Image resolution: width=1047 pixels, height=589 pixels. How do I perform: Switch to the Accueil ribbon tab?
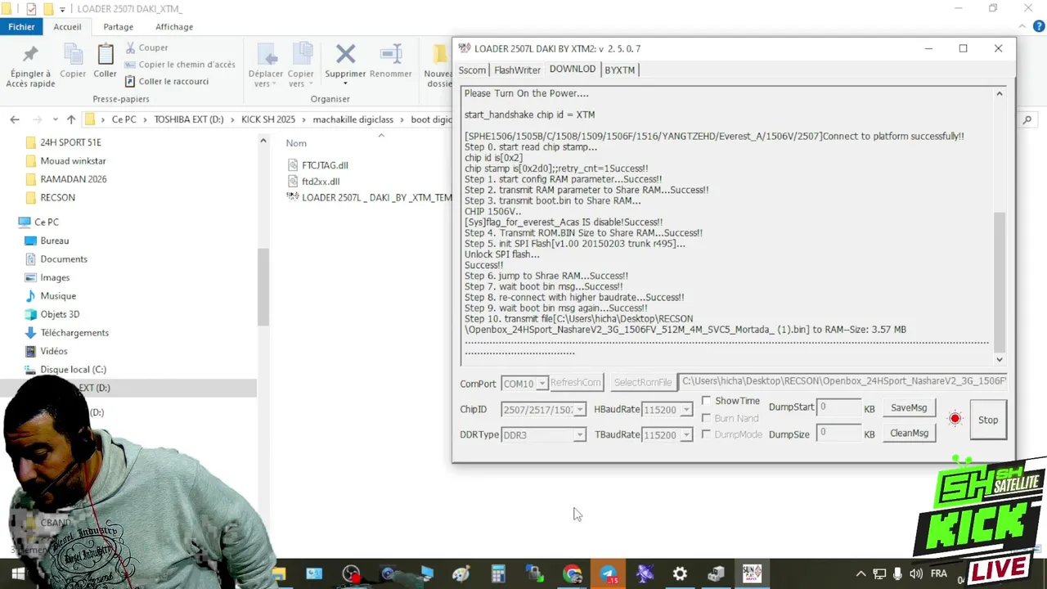click(67, 26)
